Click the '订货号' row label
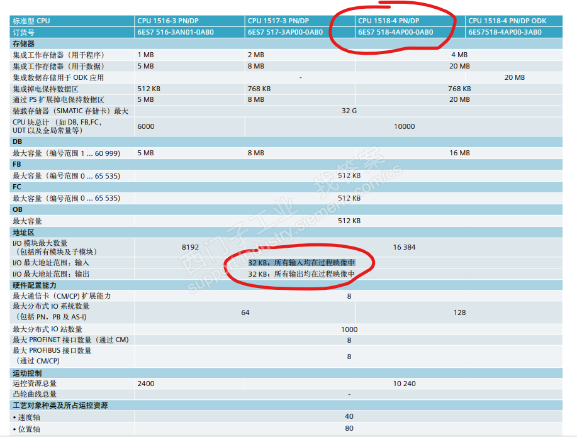This screenshot has width=577, height=437. [23, 32]
